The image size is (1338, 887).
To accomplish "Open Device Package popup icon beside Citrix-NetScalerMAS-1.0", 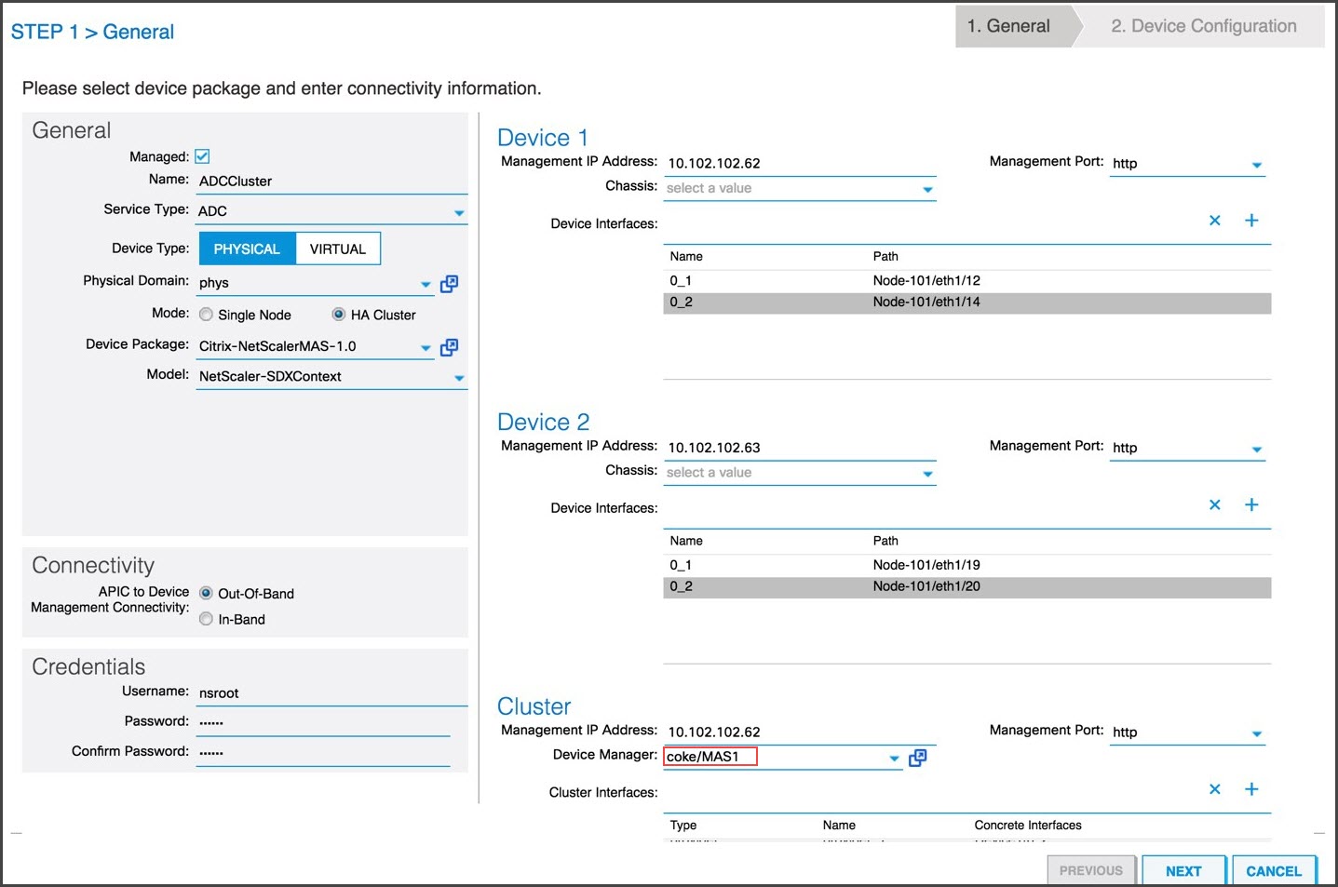I will click(449, 347).
